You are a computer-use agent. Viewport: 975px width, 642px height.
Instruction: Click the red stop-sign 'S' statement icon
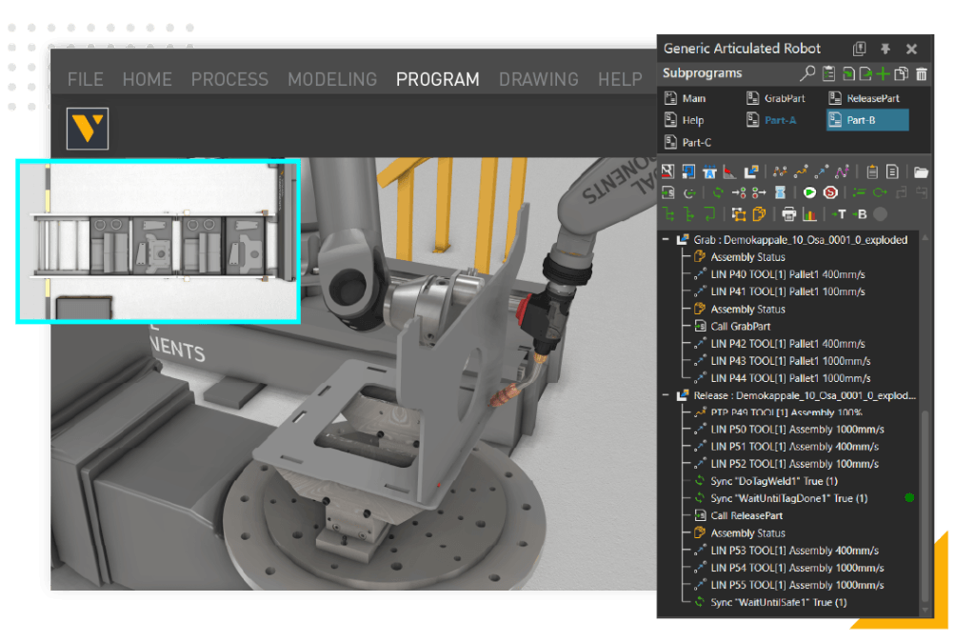[830, 192]
